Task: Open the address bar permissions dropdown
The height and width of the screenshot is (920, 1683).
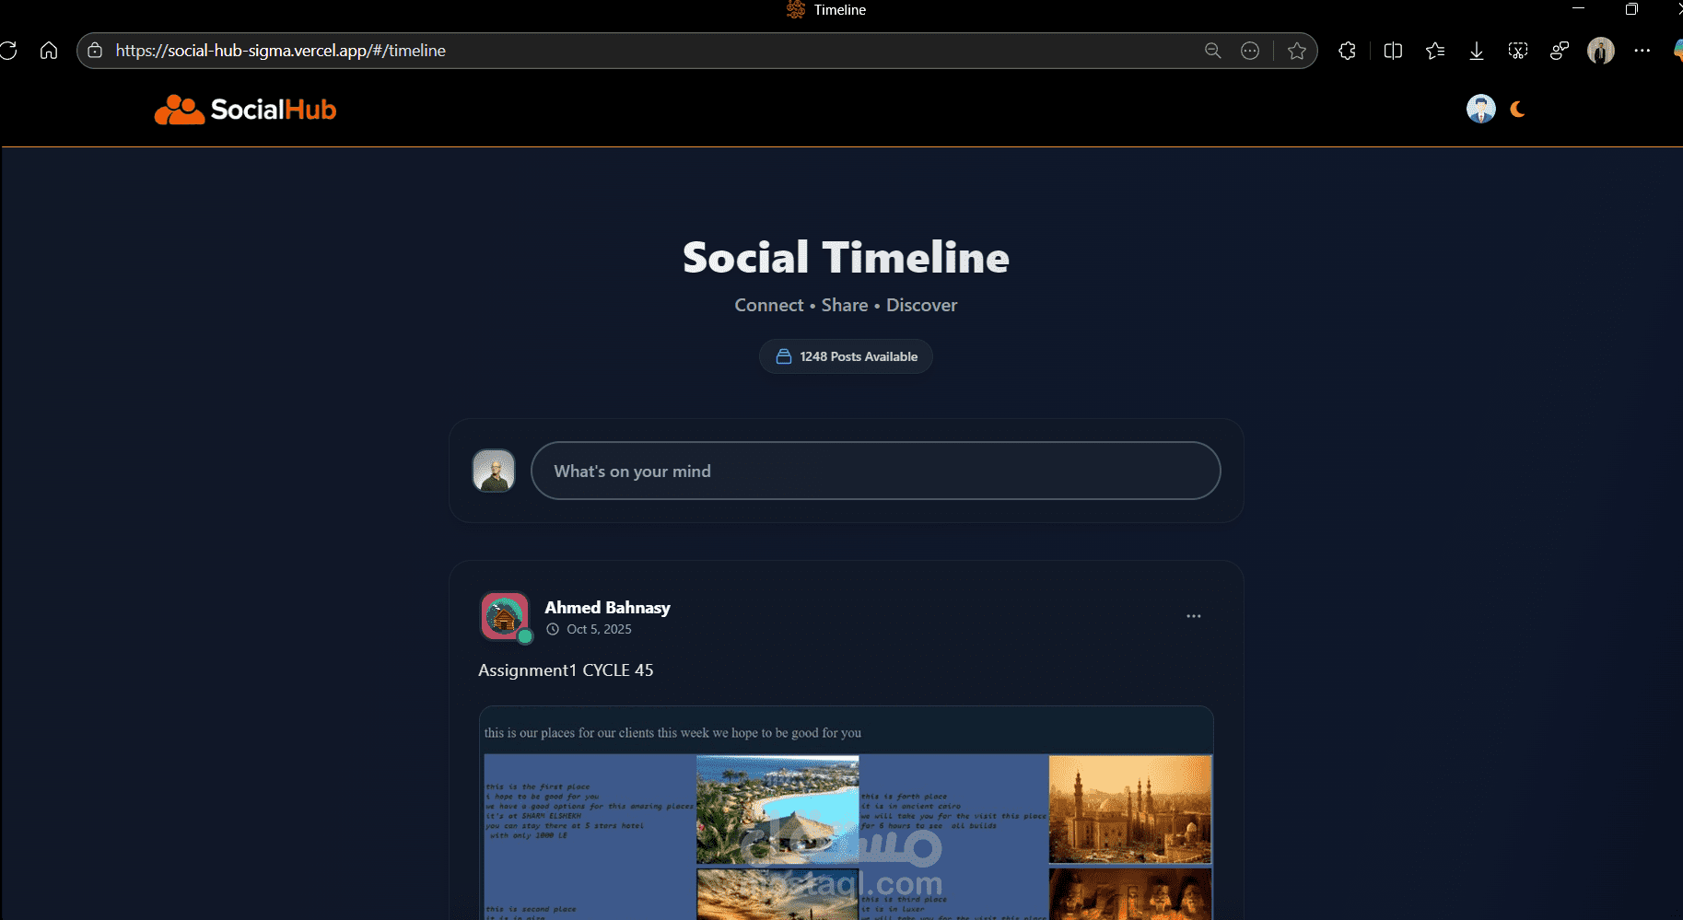Action: pyautogui.click(x=95, y=51)
